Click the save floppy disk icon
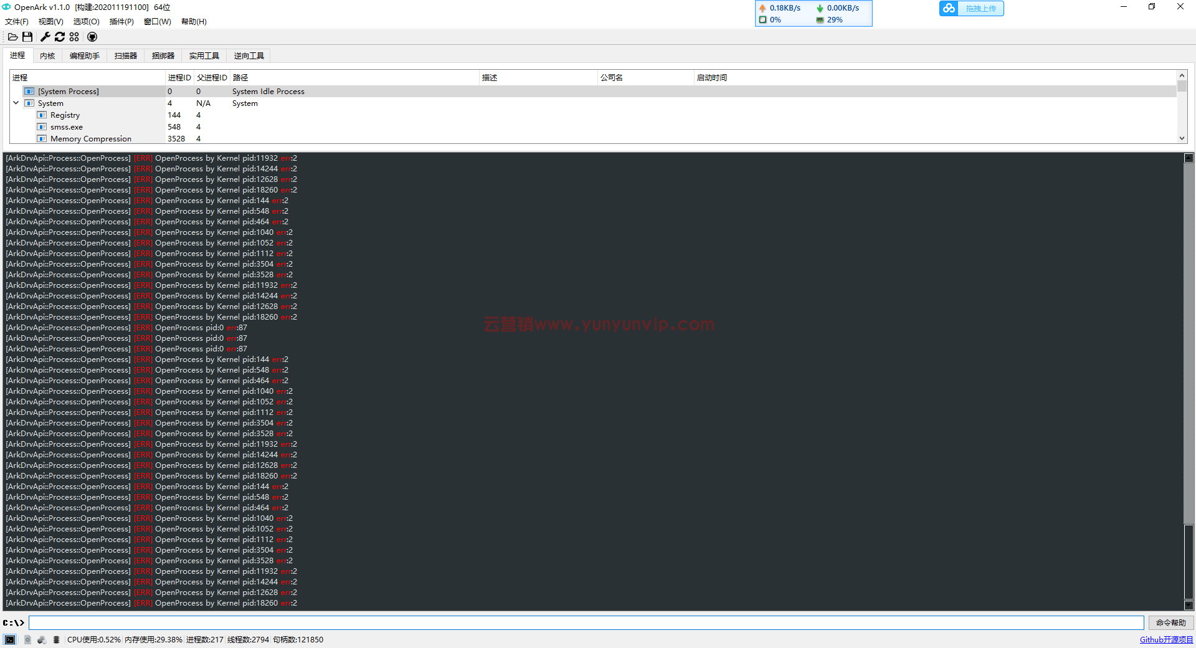1196x648 pixels. [x=27, y=37]
